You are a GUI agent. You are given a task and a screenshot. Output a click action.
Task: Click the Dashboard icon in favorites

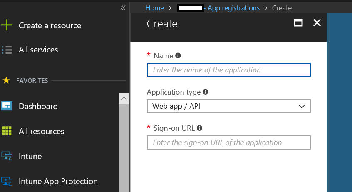(x=7, y=106)
